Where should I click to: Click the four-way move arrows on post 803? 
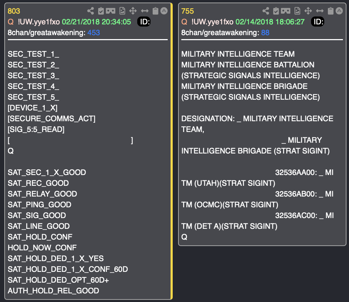(133, 11)
